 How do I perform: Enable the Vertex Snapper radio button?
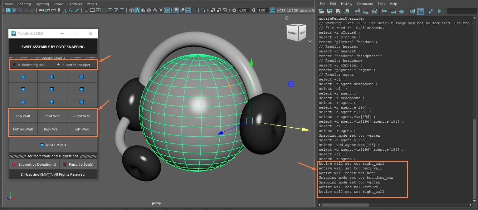click(58, 65)
